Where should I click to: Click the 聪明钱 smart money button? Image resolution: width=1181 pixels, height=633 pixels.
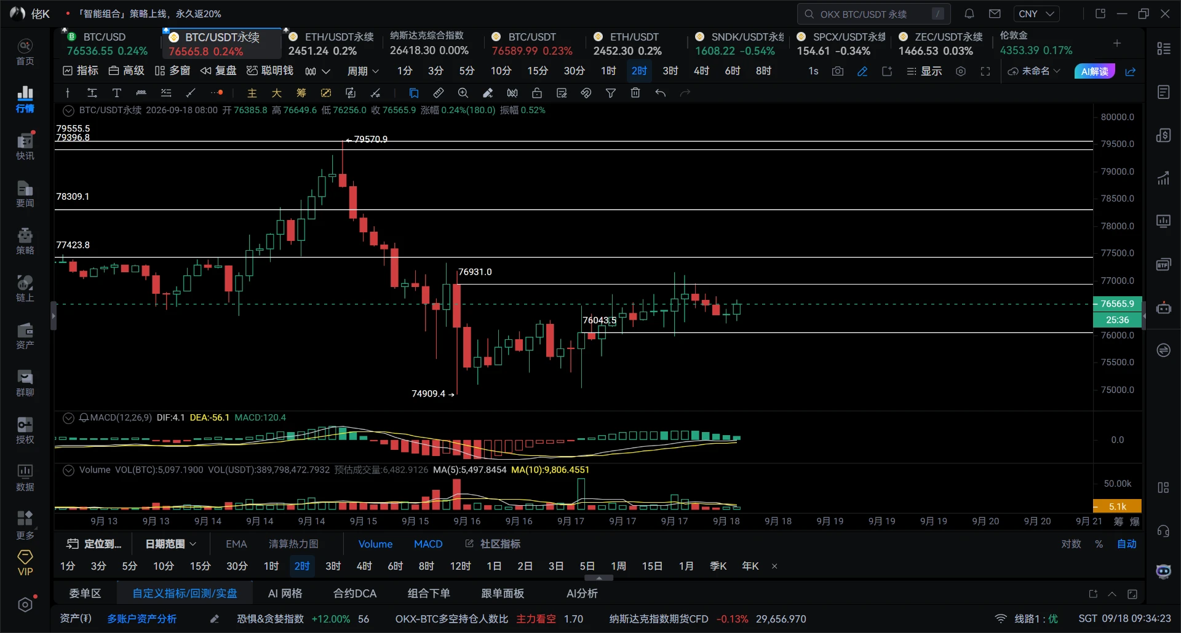pos(270,71)
